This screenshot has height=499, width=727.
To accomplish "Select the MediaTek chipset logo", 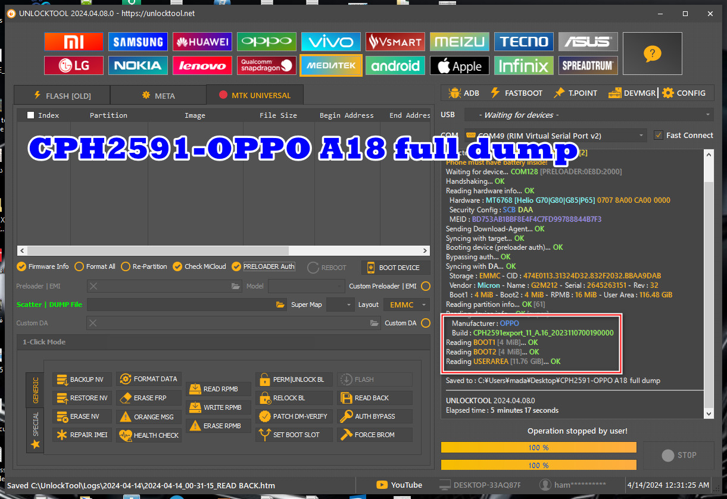I will point(331,65).
